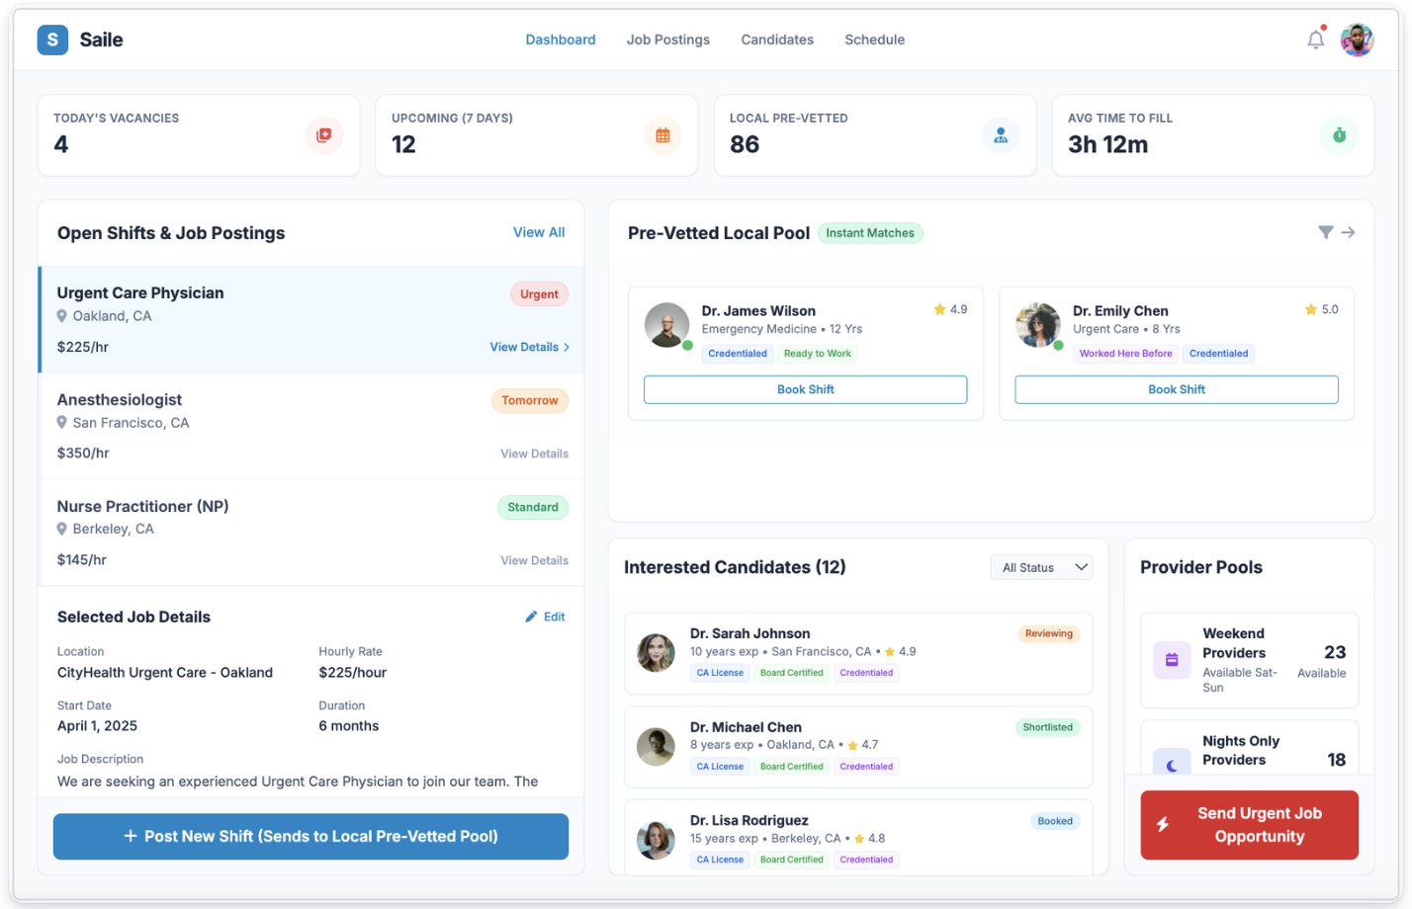Click the Saile logo icon
1412x909 pixels.
tap(52, 40)
